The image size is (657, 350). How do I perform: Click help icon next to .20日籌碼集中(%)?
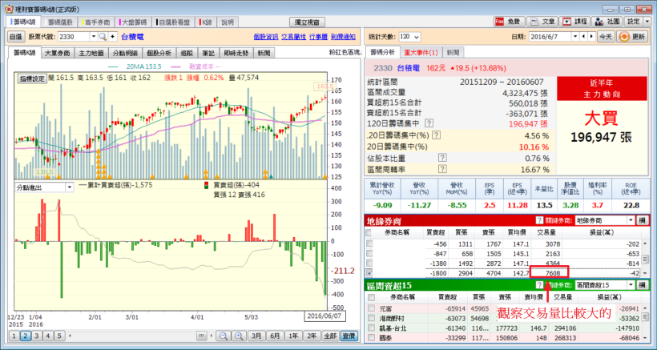(x=436, y=135)
